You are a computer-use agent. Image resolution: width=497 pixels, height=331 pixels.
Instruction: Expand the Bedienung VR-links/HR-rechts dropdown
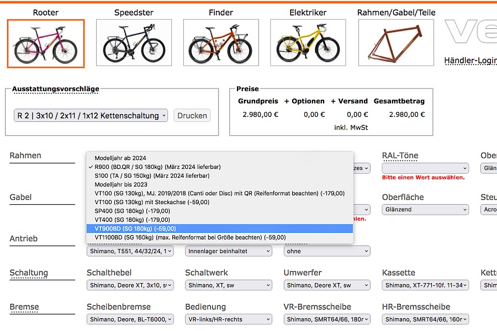coord(228,319)
